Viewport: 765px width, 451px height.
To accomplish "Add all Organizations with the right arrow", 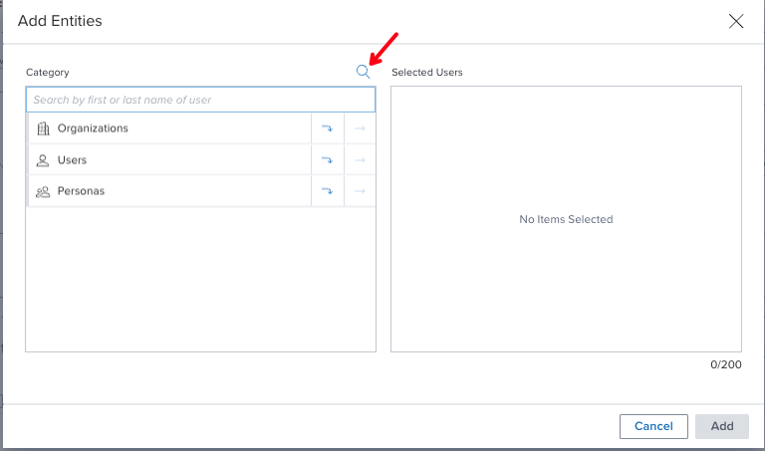I will click(360, 128).
